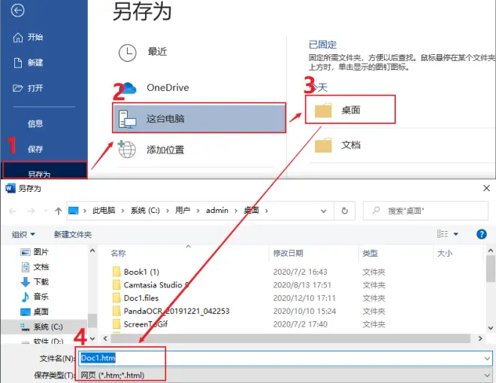Choose 另存为 in the Word sidebar

point(44,171)
